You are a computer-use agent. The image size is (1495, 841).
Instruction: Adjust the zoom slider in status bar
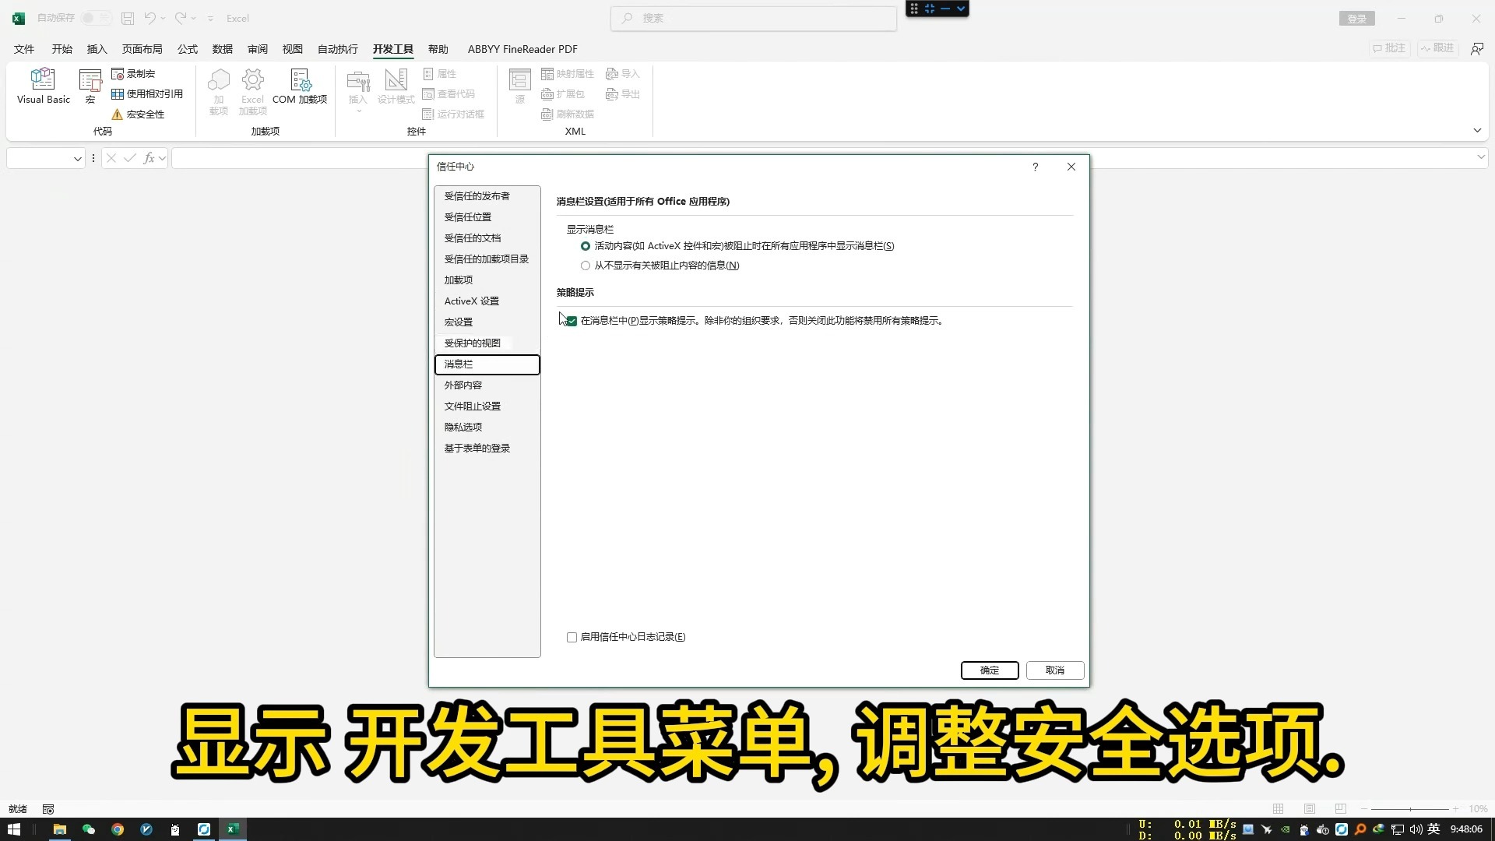(x=1410, y=809)
